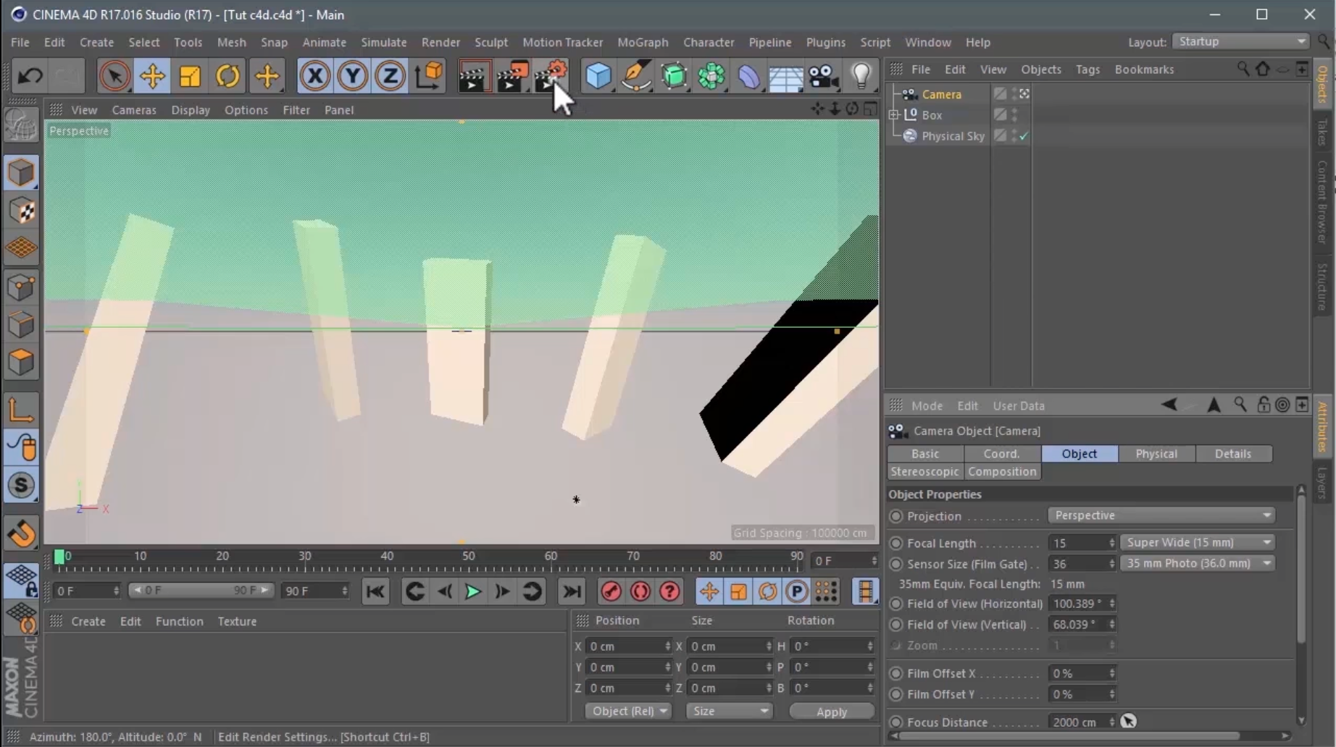The height and width of the screenshot is (747, 1336).
Task: Toggle the Z axis lock
Action: [x=390, y=75]
